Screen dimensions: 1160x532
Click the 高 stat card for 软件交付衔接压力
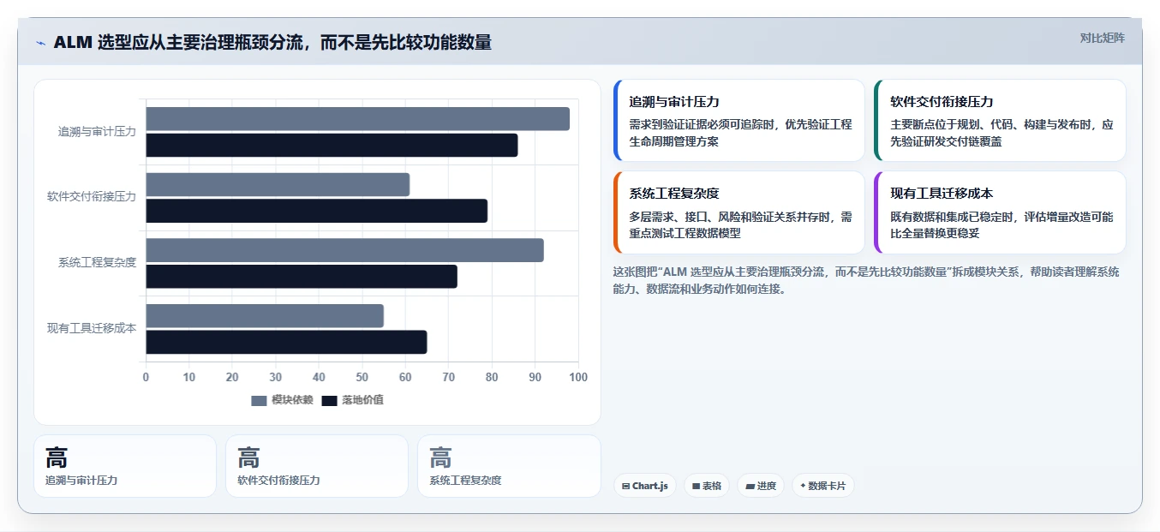[x=317, y=466]
